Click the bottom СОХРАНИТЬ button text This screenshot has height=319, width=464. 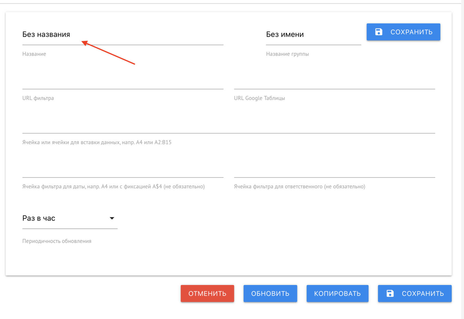point(423,294)
